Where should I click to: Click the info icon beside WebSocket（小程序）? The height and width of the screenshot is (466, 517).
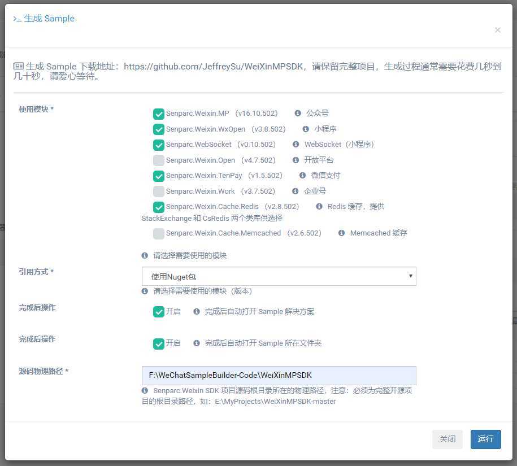pos(296,145)
